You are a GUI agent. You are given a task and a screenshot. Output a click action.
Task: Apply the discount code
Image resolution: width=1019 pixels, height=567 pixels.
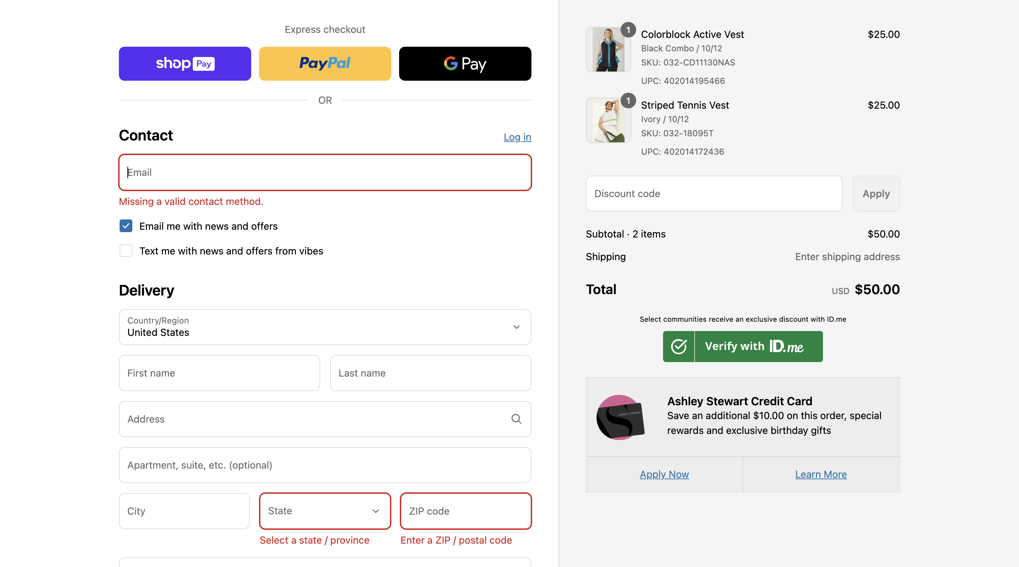[x=876, y=194]
